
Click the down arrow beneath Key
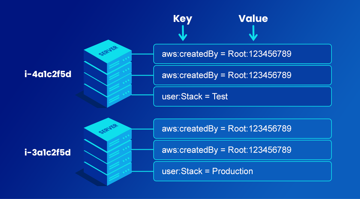pyautogui.click(x=182, y=33)
